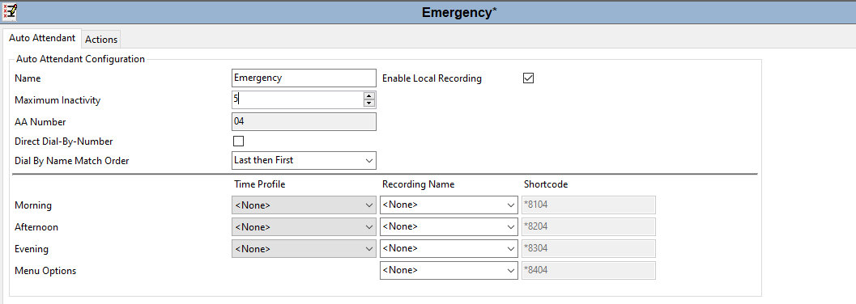Click the Maximum Inactivity value field
856x304 pixels.
point(298,99)
